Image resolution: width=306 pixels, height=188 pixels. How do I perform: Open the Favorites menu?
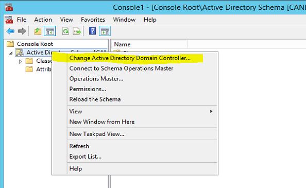click(93, 20)
